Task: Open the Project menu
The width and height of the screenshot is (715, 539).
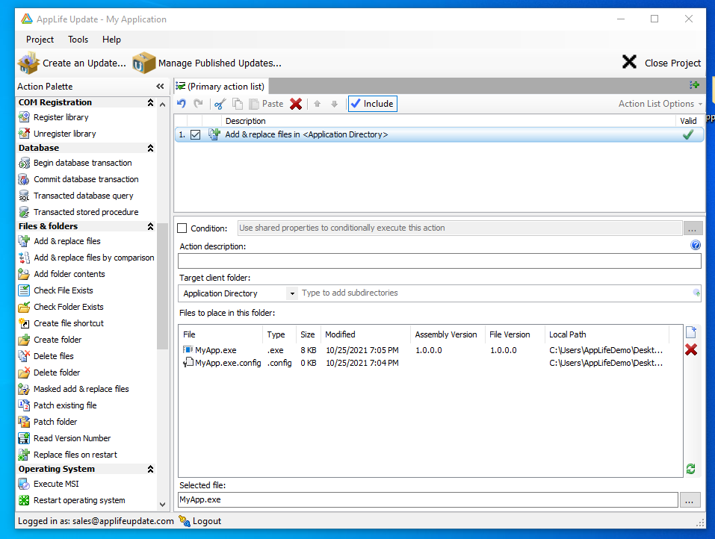Action: [x=40, y=39]
